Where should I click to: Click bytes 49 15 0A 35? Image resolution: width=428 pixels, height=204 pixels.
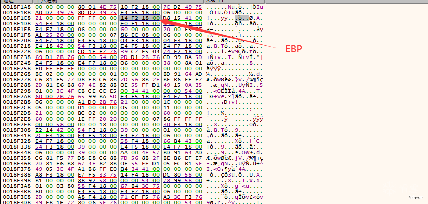(182, 85)
